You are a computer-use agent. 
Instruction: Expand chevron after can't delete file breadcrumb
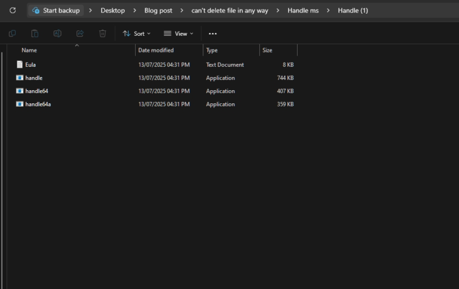(x=277, y=11)
